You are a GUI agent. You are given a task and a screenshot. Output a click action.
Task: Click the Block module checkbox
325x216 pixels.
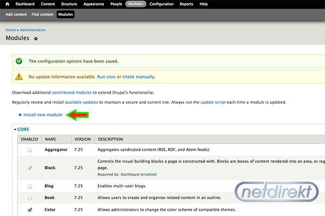pyautogui.click(x=30, y=168)
